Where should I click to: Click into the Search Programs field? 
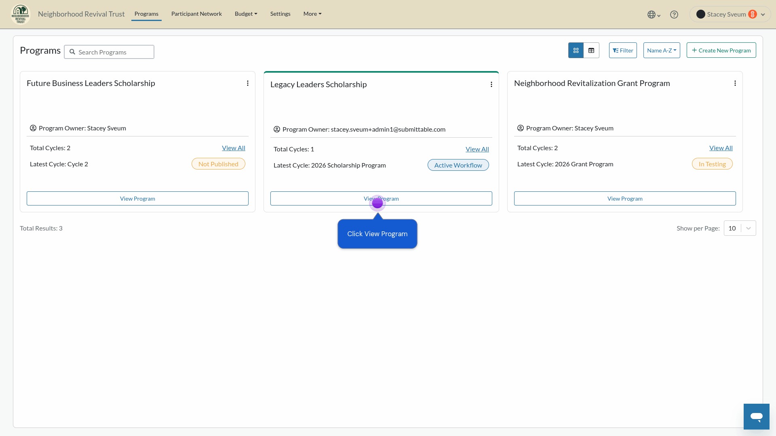(x=109, y=52)
